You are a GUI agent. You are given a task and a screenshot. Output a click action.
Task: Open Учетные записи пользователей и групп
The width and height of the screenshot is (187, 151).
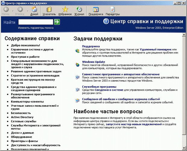[35, 107]
